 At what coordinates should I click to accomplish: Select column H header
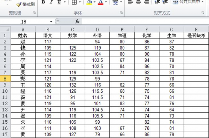[196, 29]
